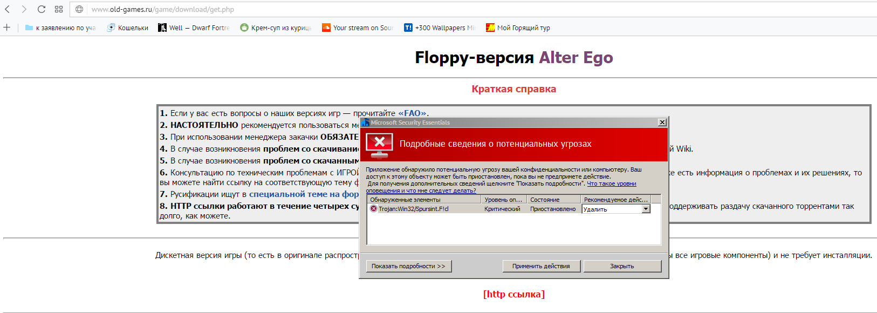Click the Краткая справка heading
Viewport: 877px width, 313px height.
pos(514,89)
